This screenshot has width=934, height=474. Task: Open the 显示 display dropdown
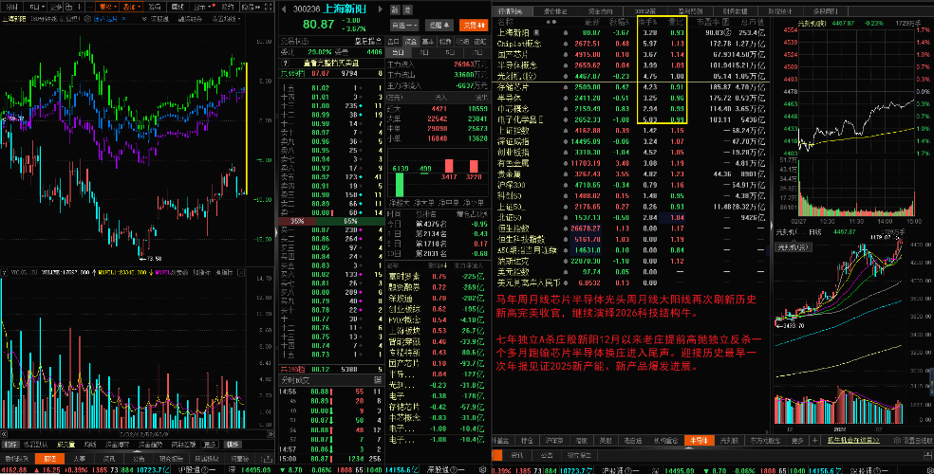coord(202,8)
